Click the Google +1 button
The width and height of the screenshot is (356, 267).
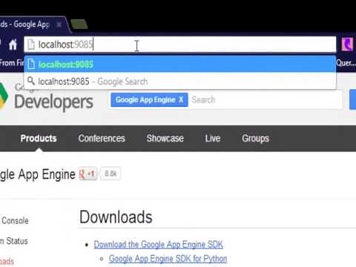pyautogui.click(x=88, y=174)
